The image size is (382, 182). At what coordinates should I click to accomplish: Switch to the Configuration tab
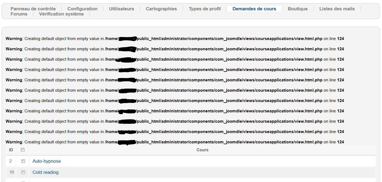(x=82, y=9)
